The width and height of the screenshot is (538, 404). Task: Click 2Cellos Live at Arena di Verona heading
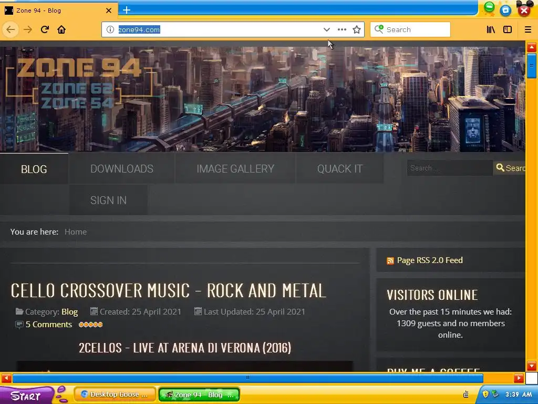coord(185,348)
